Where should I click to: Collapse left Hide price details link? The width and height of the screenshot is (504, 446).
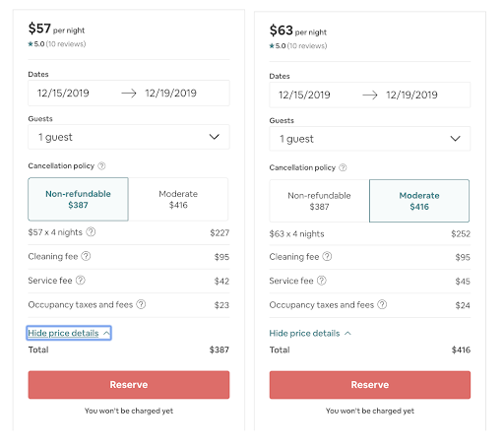pyautogui.click(x=69, y=333)
